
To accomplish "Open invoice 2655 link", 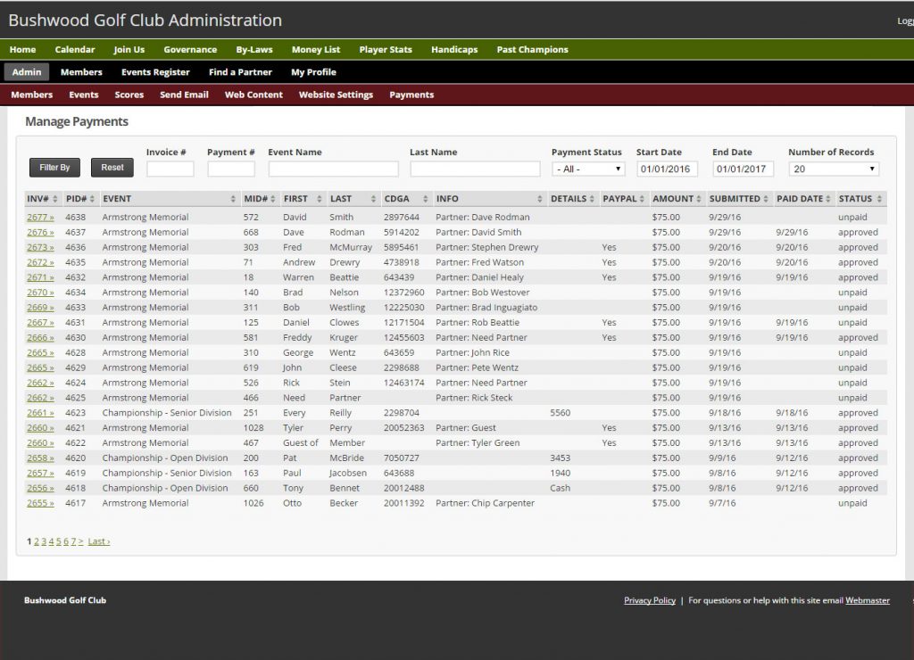I will point(40,503).
